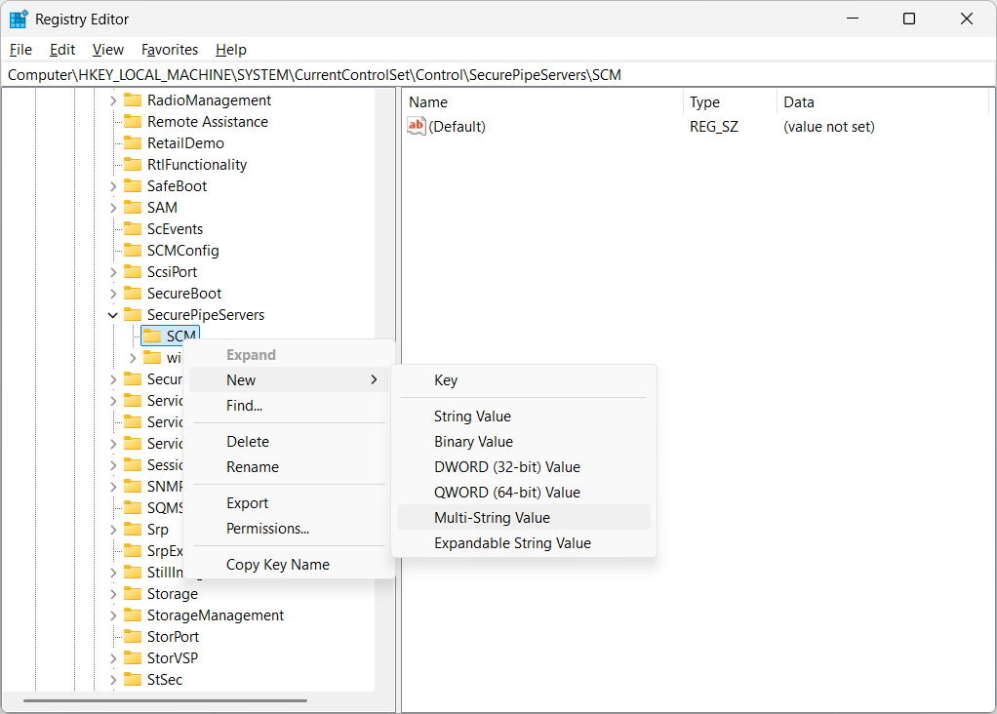Select Rename in the context menu
Viewport: 997px width, 714px height.
[x=290, y=467]
